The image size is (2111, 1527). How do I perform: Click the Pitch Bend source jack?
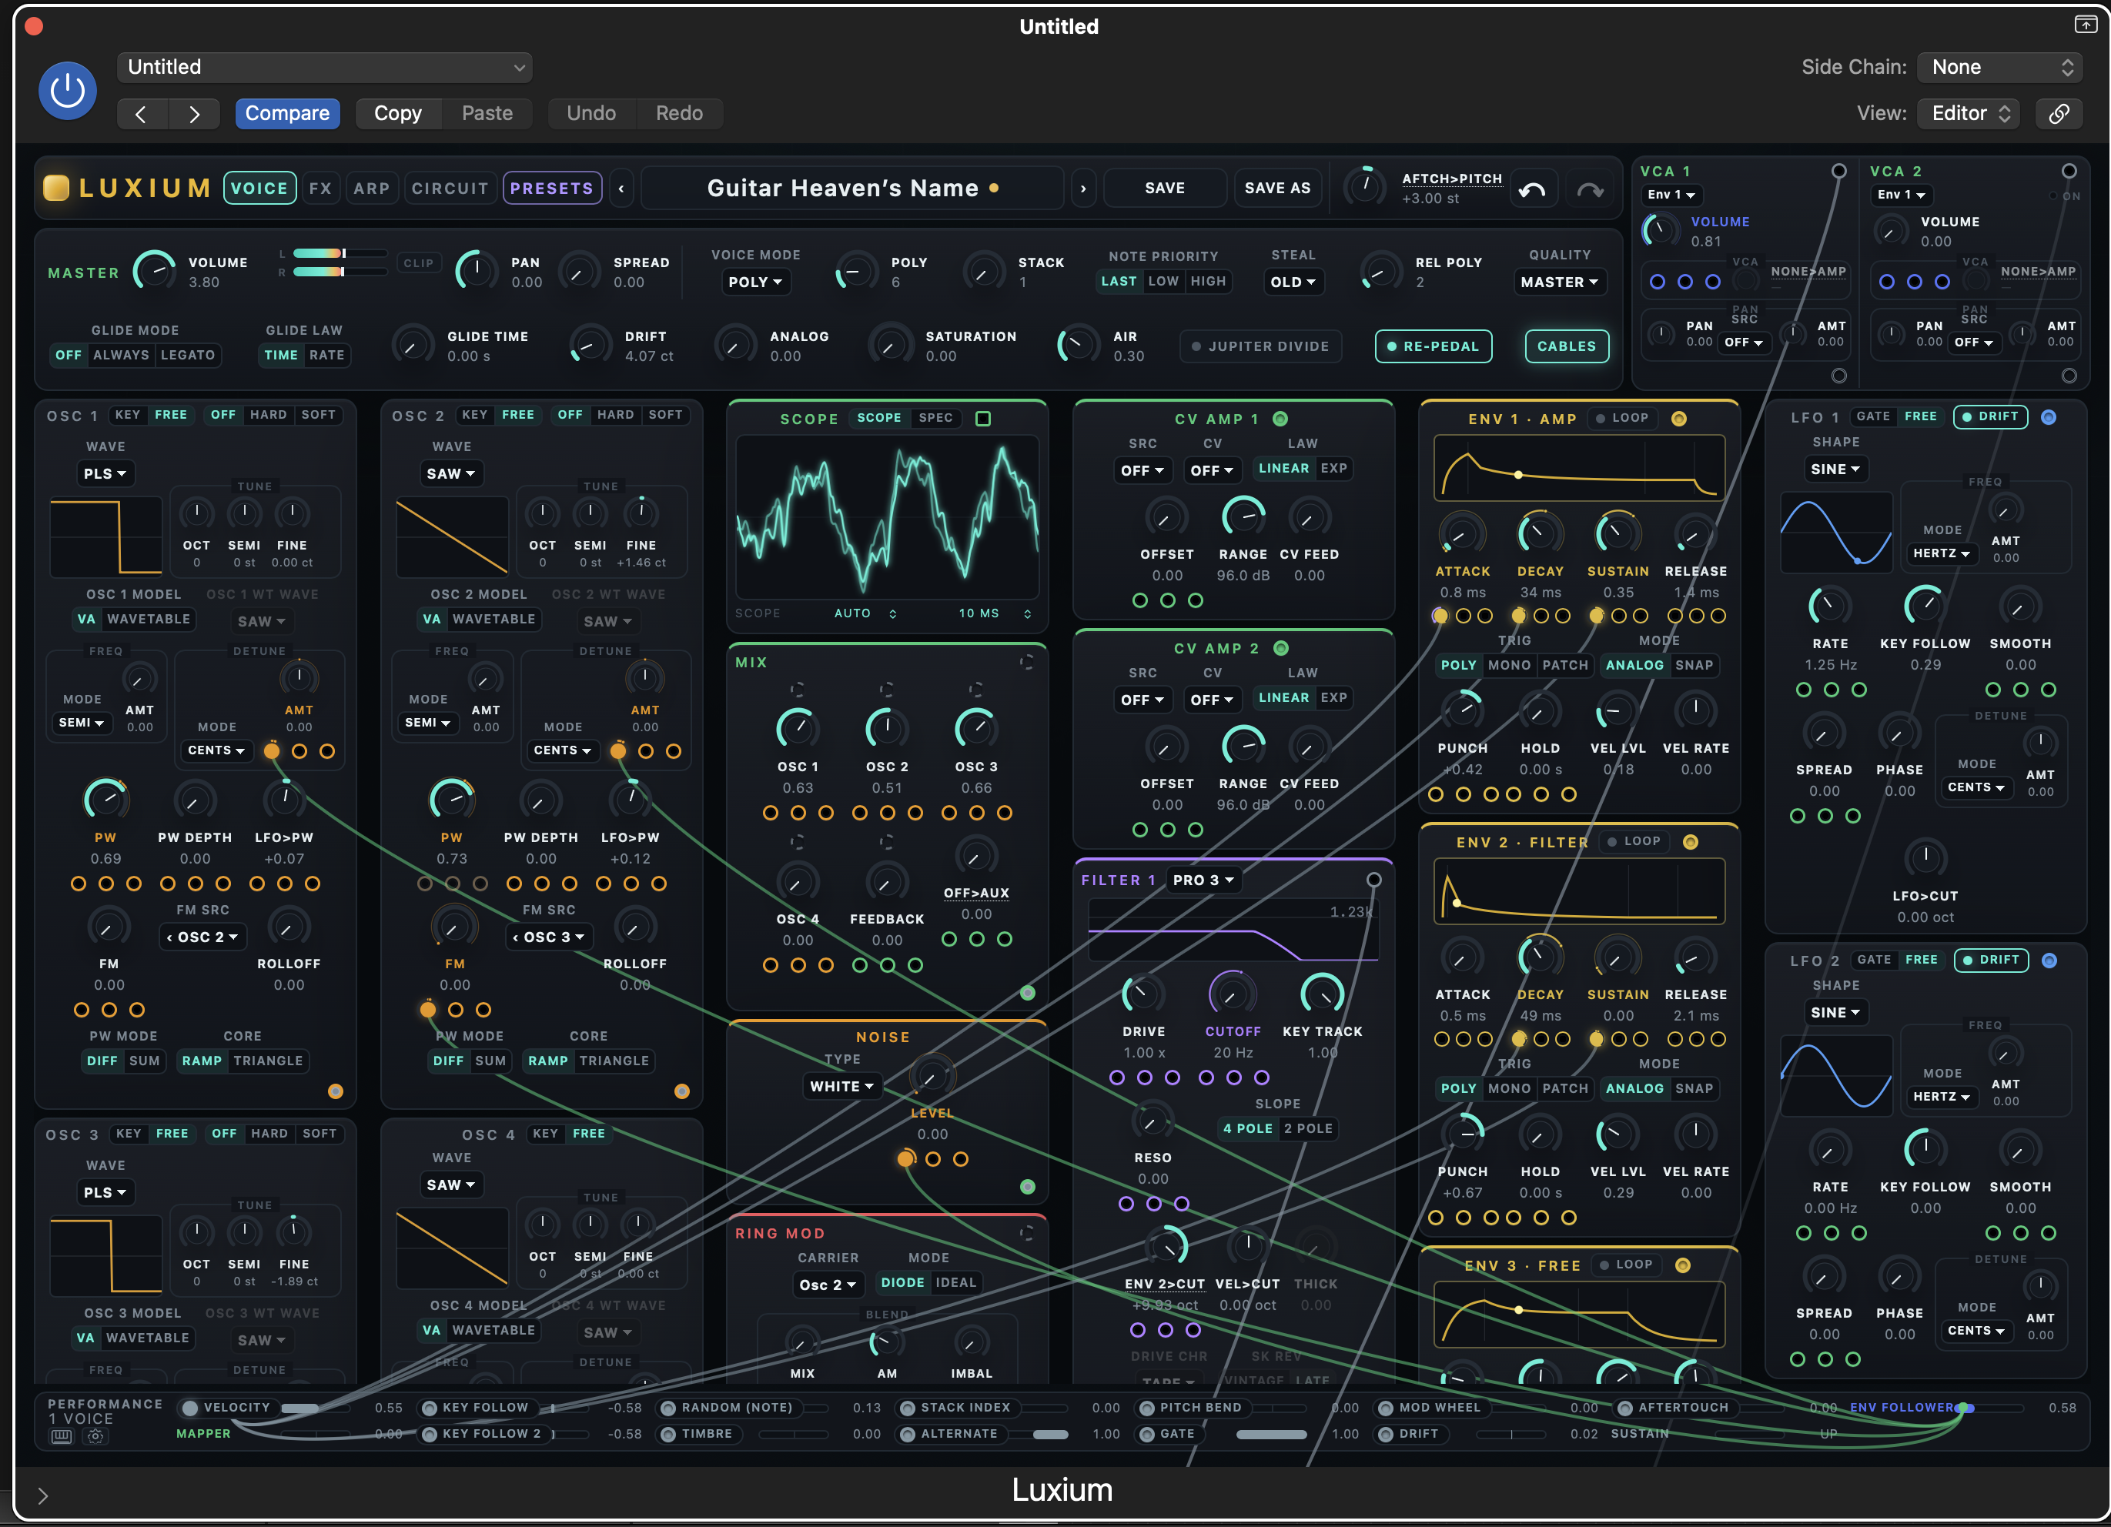pos(1146,1408)
